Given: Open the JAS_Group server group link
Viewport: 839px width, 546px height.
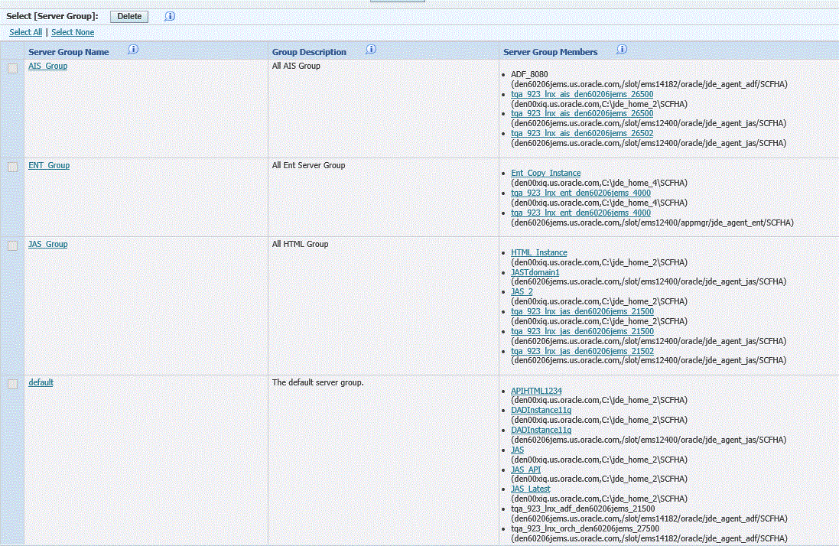Looking at the screenshot, I should (x=47, y=244).
